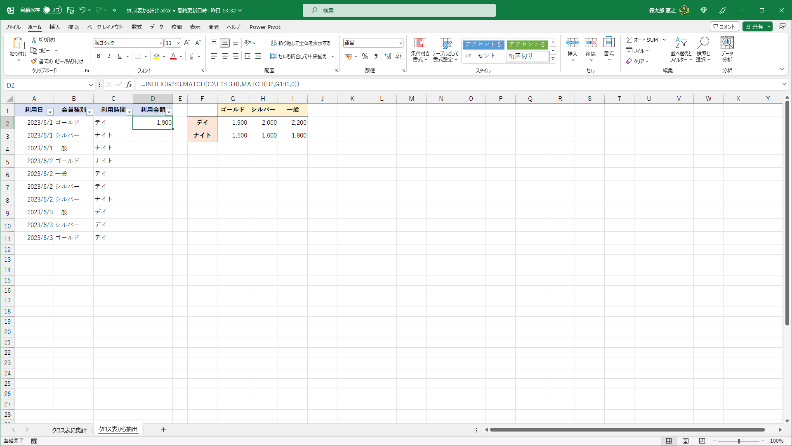The image size is (792, 446).
Task: Expand the number format combo box
Action: (x=400, y=43)
